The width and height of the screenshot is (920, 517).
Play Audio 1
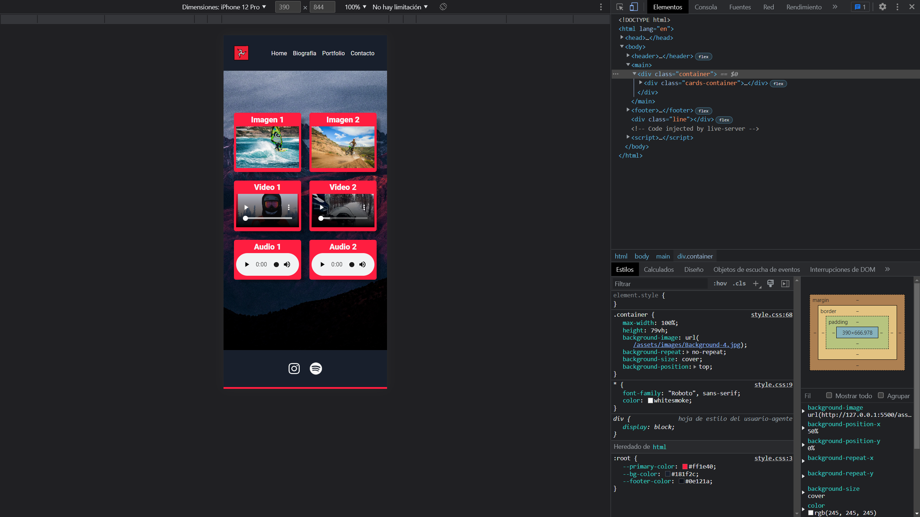click(247, 265)
